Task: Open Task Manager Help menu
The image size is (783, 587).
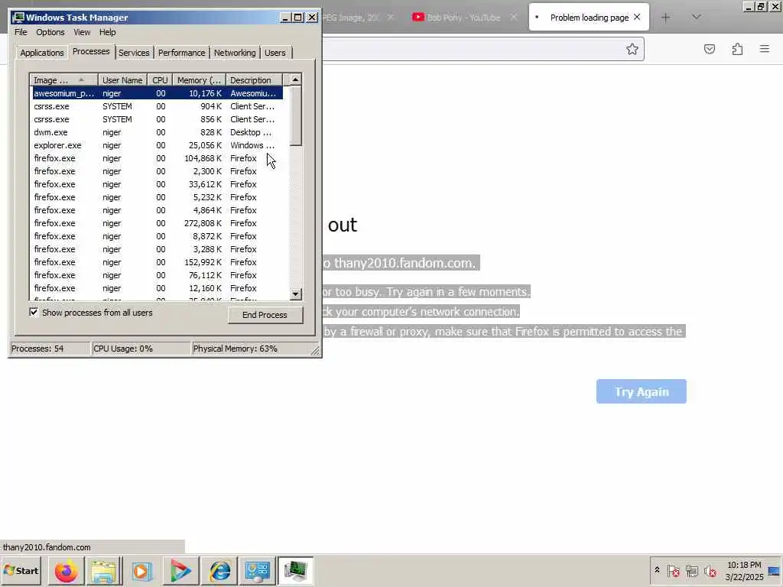Action: (x=107, y=32)
